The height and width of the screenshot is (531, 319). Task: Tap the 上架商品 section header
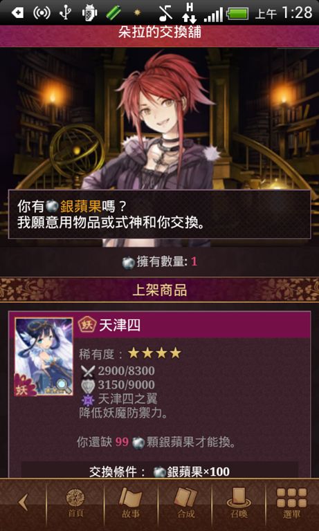tap(159, 290)
